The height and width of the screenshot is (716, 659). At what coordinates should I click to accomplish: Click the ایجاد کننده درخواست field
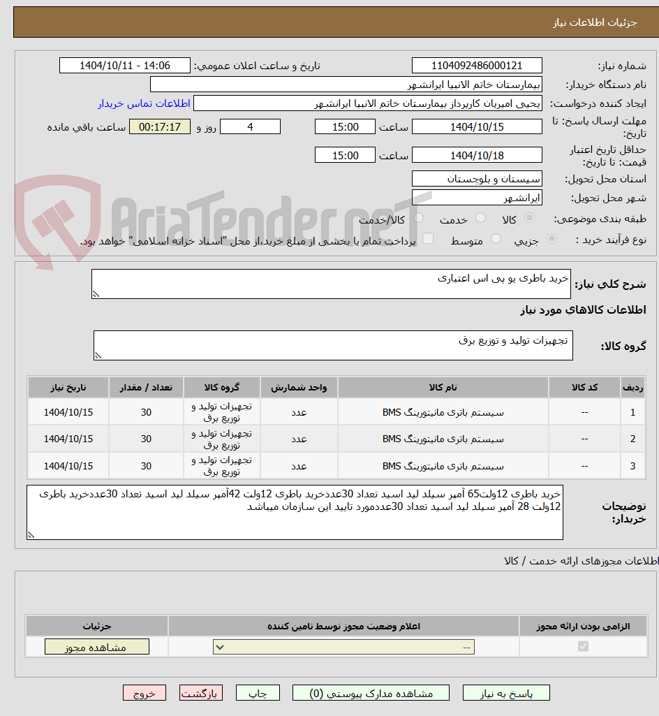pos(368,103)
